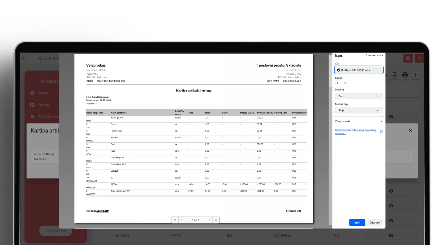This screenshot has height=245, width=448.
Task: Toggle the eye icon in the bottom table row
Action: click(x=391, y=236)
